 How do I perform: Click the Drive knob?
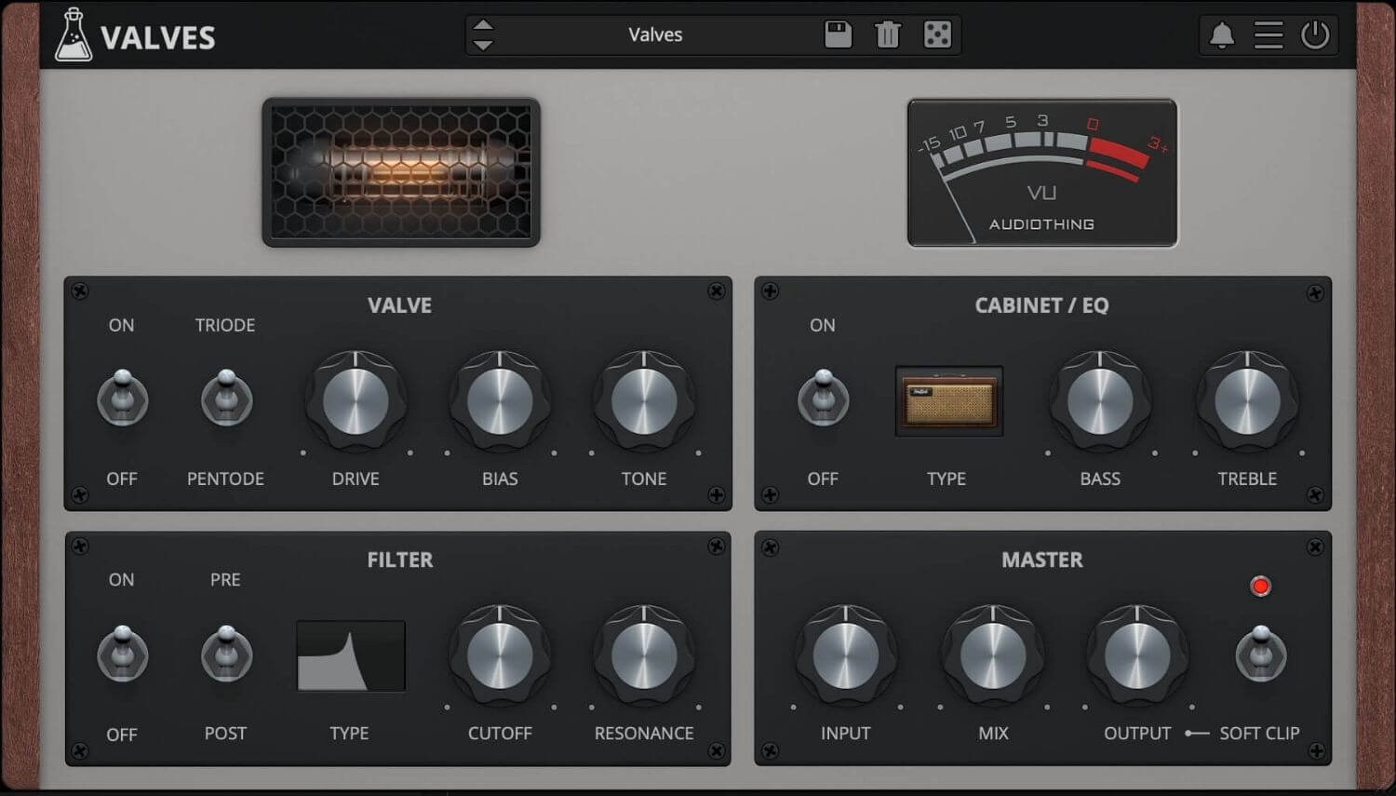(x=356, y=401)
